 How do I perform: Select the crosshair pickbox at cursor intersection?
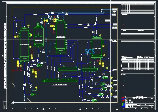coord(110,40)
